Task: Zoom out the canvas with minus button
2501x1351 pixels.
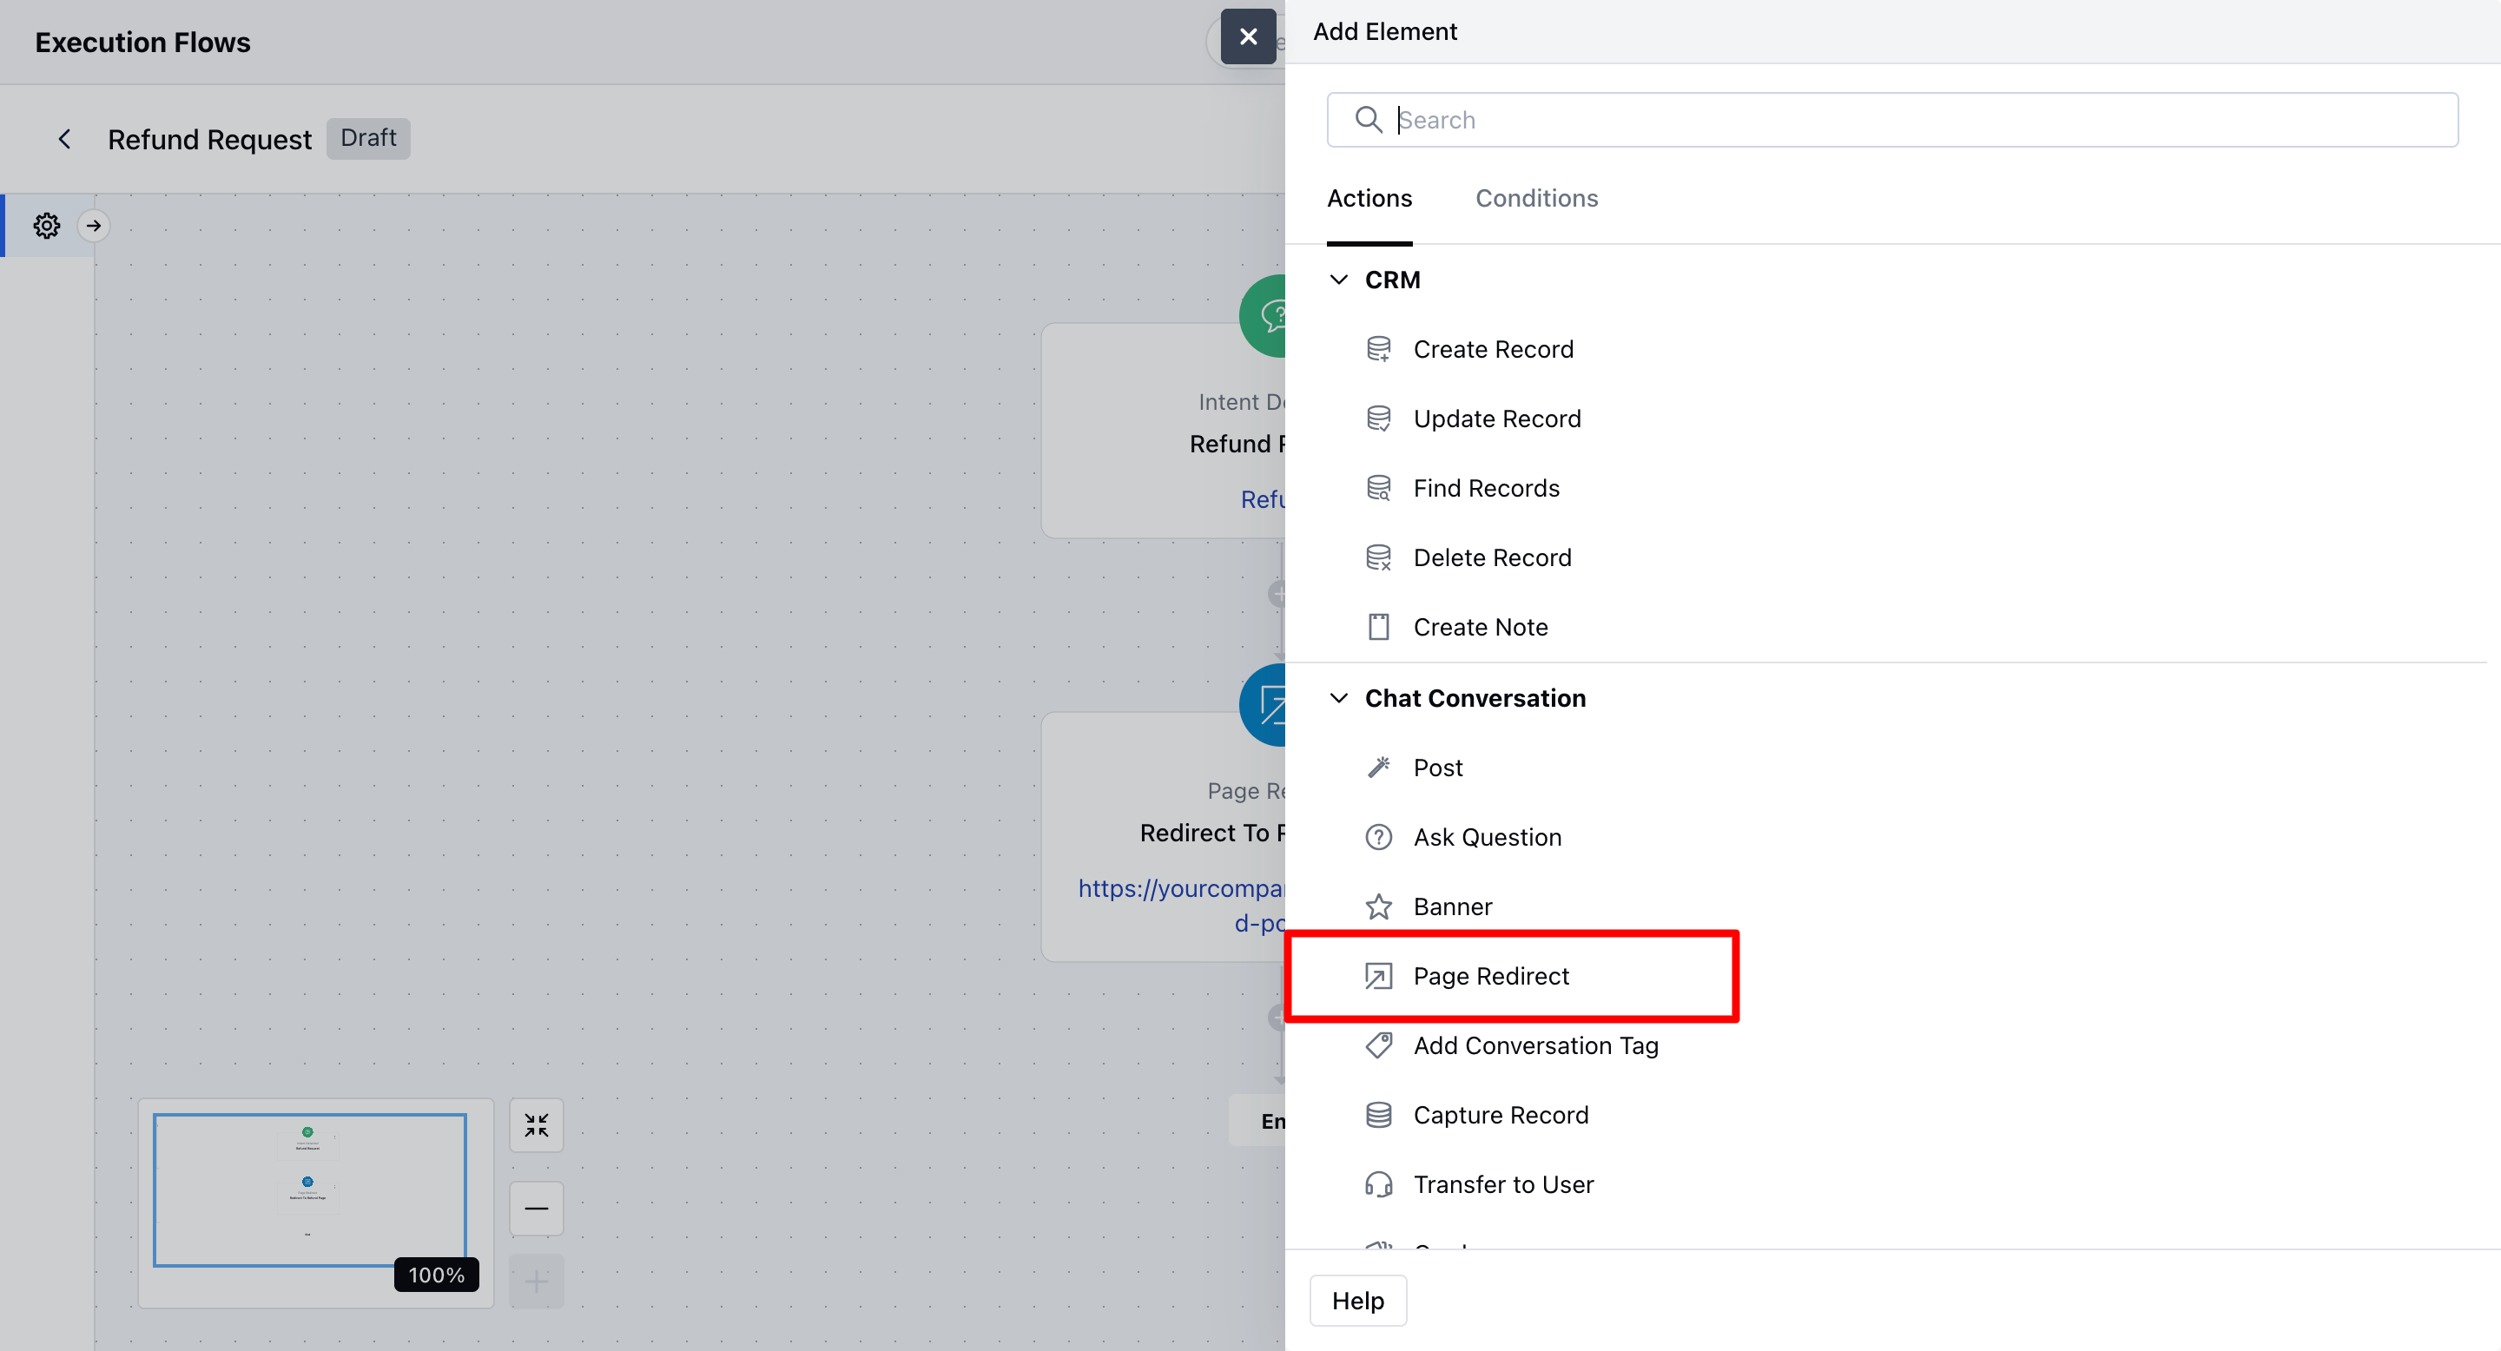Action: pos(536,1209)
